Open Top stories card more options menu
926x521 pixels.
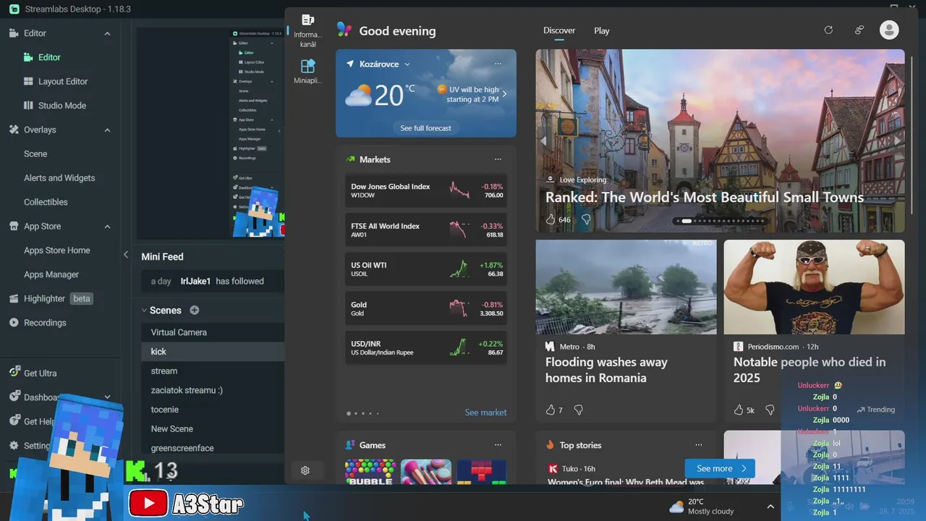click(x=698, y=445)
